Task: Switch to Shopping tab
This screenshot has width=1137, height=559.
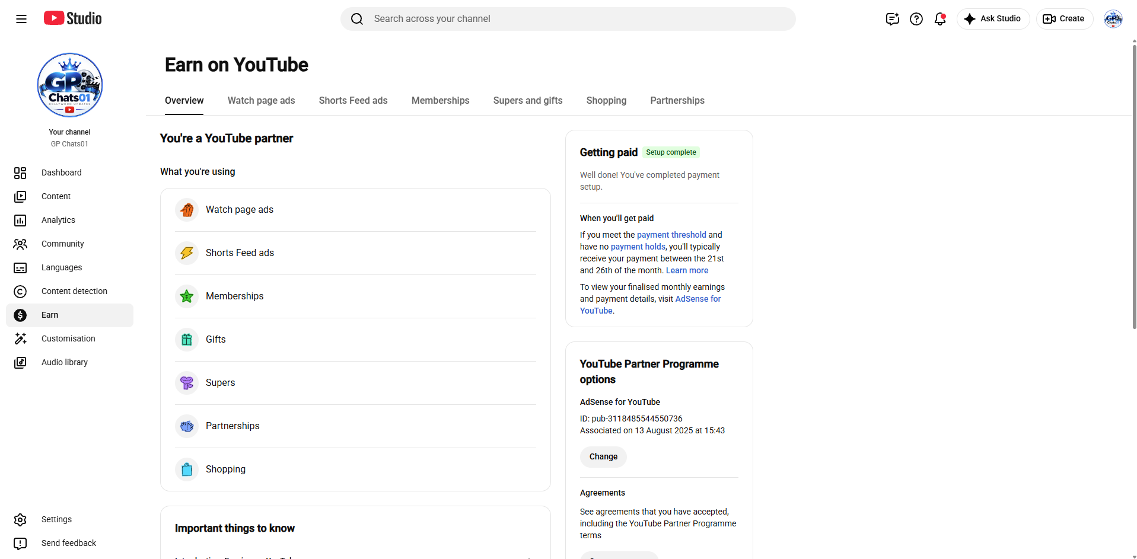Action: [x=606, y=101]
